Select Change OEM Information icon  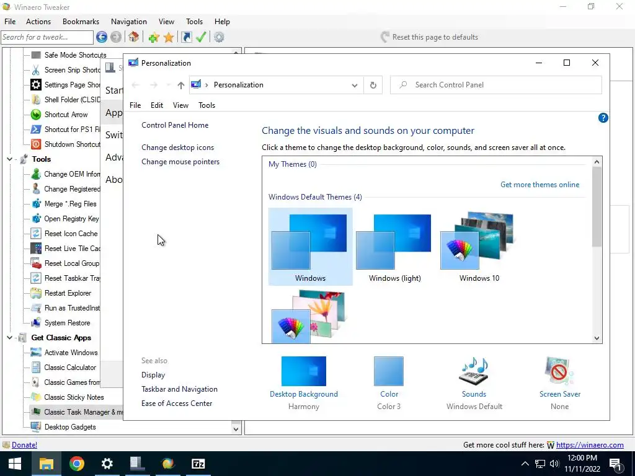tap(36, 174)
